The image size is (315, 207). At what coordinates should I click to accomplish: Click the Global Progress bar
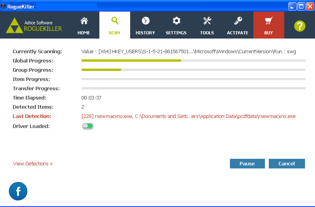click(x=193, y=61)
